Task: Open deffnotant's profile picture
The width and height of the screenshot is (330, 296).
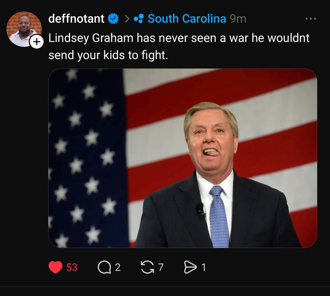Action: (23, 28)
